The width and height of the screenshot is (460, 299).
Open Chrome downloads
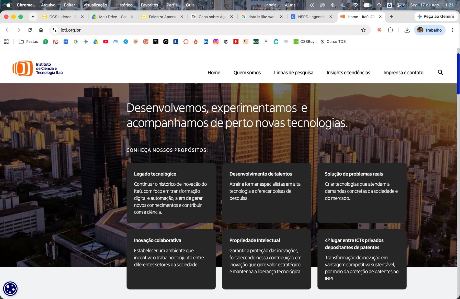pyautogui.click(x=407, y=30)
